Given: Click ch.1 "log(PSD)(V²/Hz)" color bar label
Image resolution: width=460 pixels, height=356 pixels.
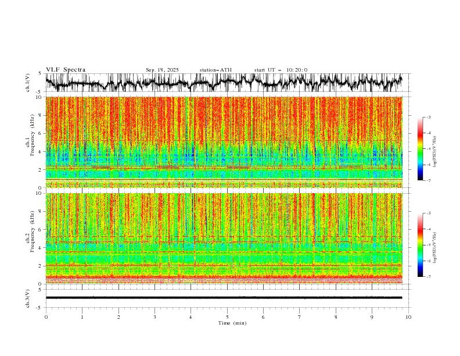Looking at the screenshot, I should click(434, 152).
